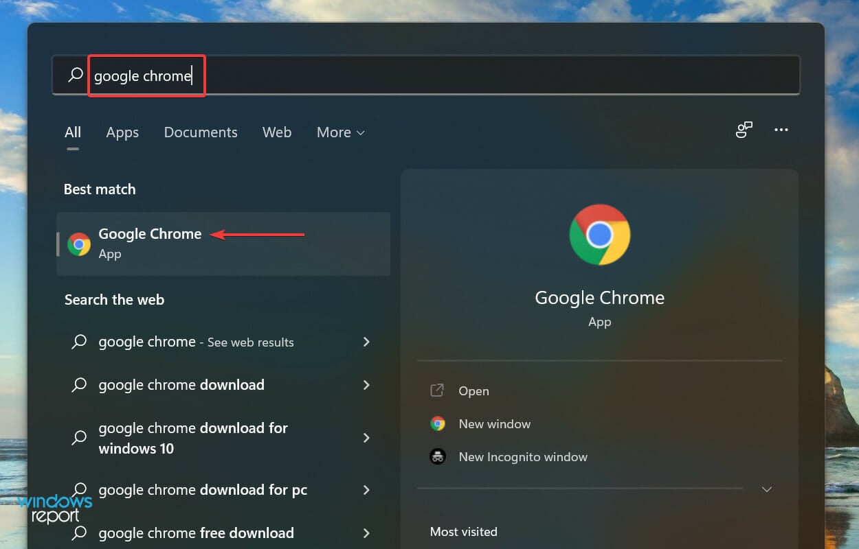859x549 pixels.
Task: Switch to the Apps tab
Action: (x=122, y=132)
